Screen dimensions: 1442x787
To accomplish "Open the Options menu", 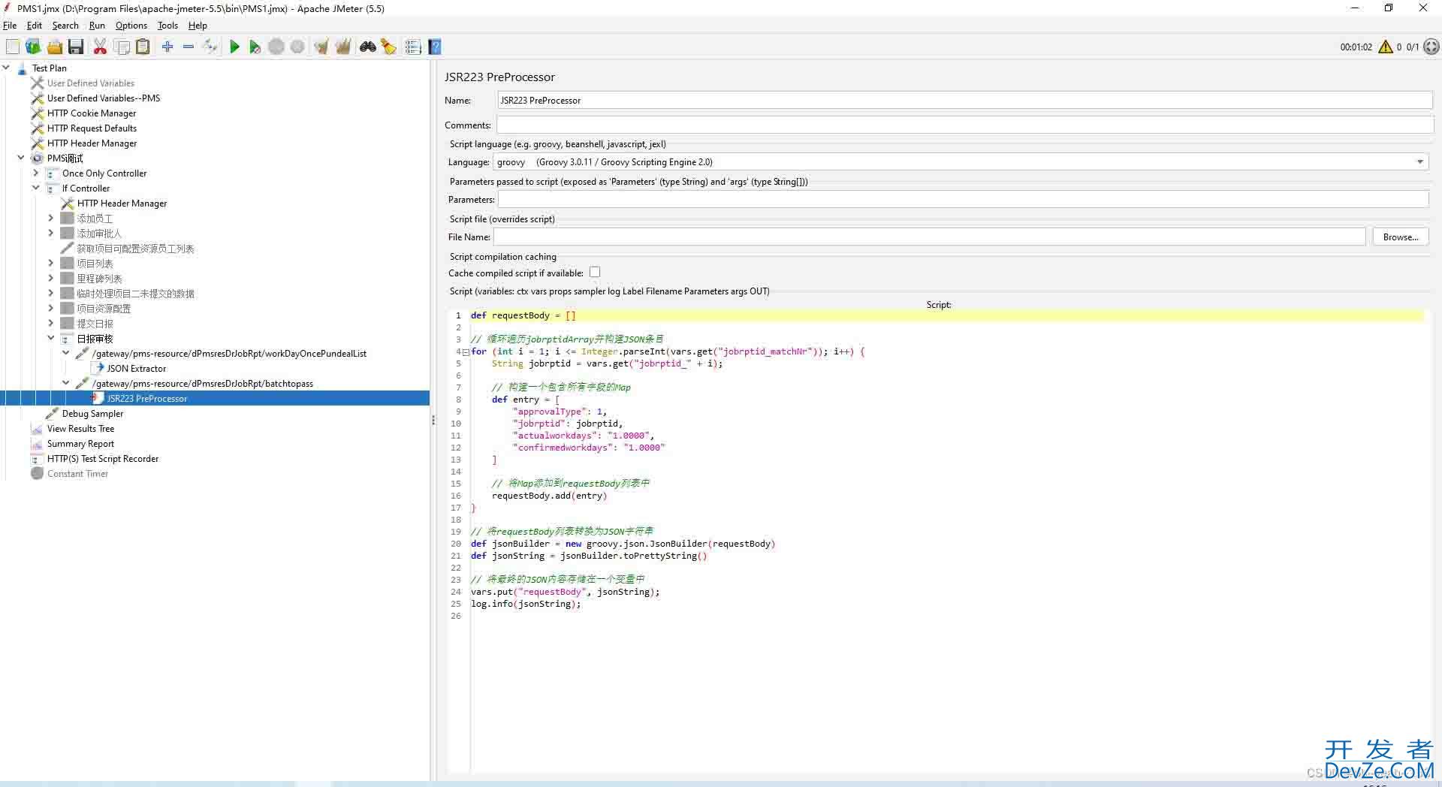I will [x=131, y=26].
